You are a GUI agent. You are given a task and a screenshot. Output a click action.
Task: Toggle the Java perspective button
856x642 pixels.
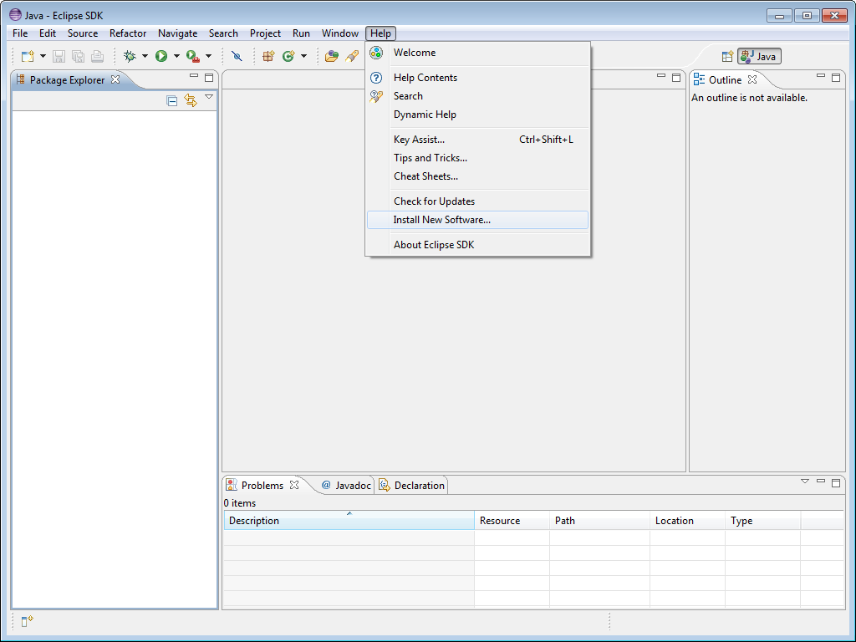[x=759, y=56]
